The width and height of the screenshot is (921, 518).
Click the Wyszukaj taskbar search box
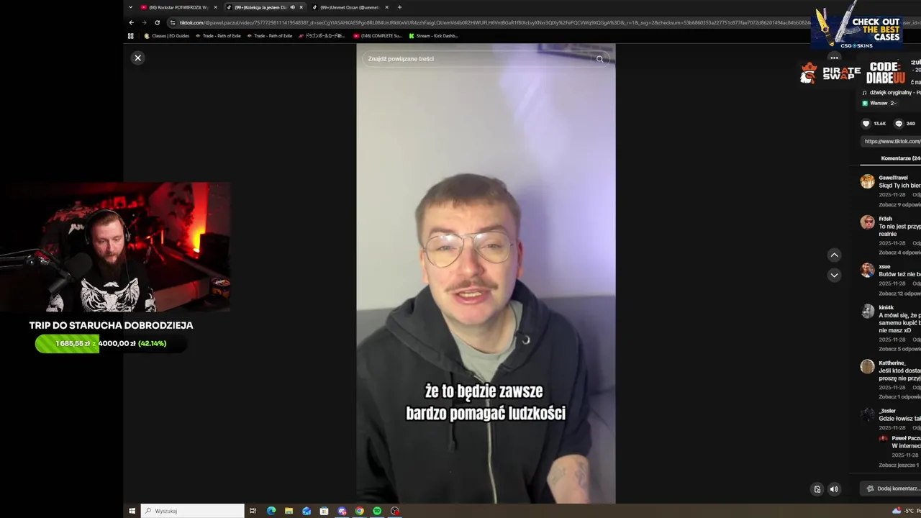[x=192, y=511]
